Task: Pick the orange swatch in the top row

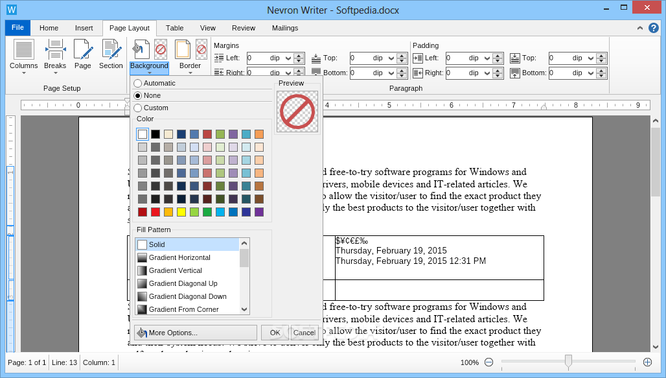Action: click(259, 134)
